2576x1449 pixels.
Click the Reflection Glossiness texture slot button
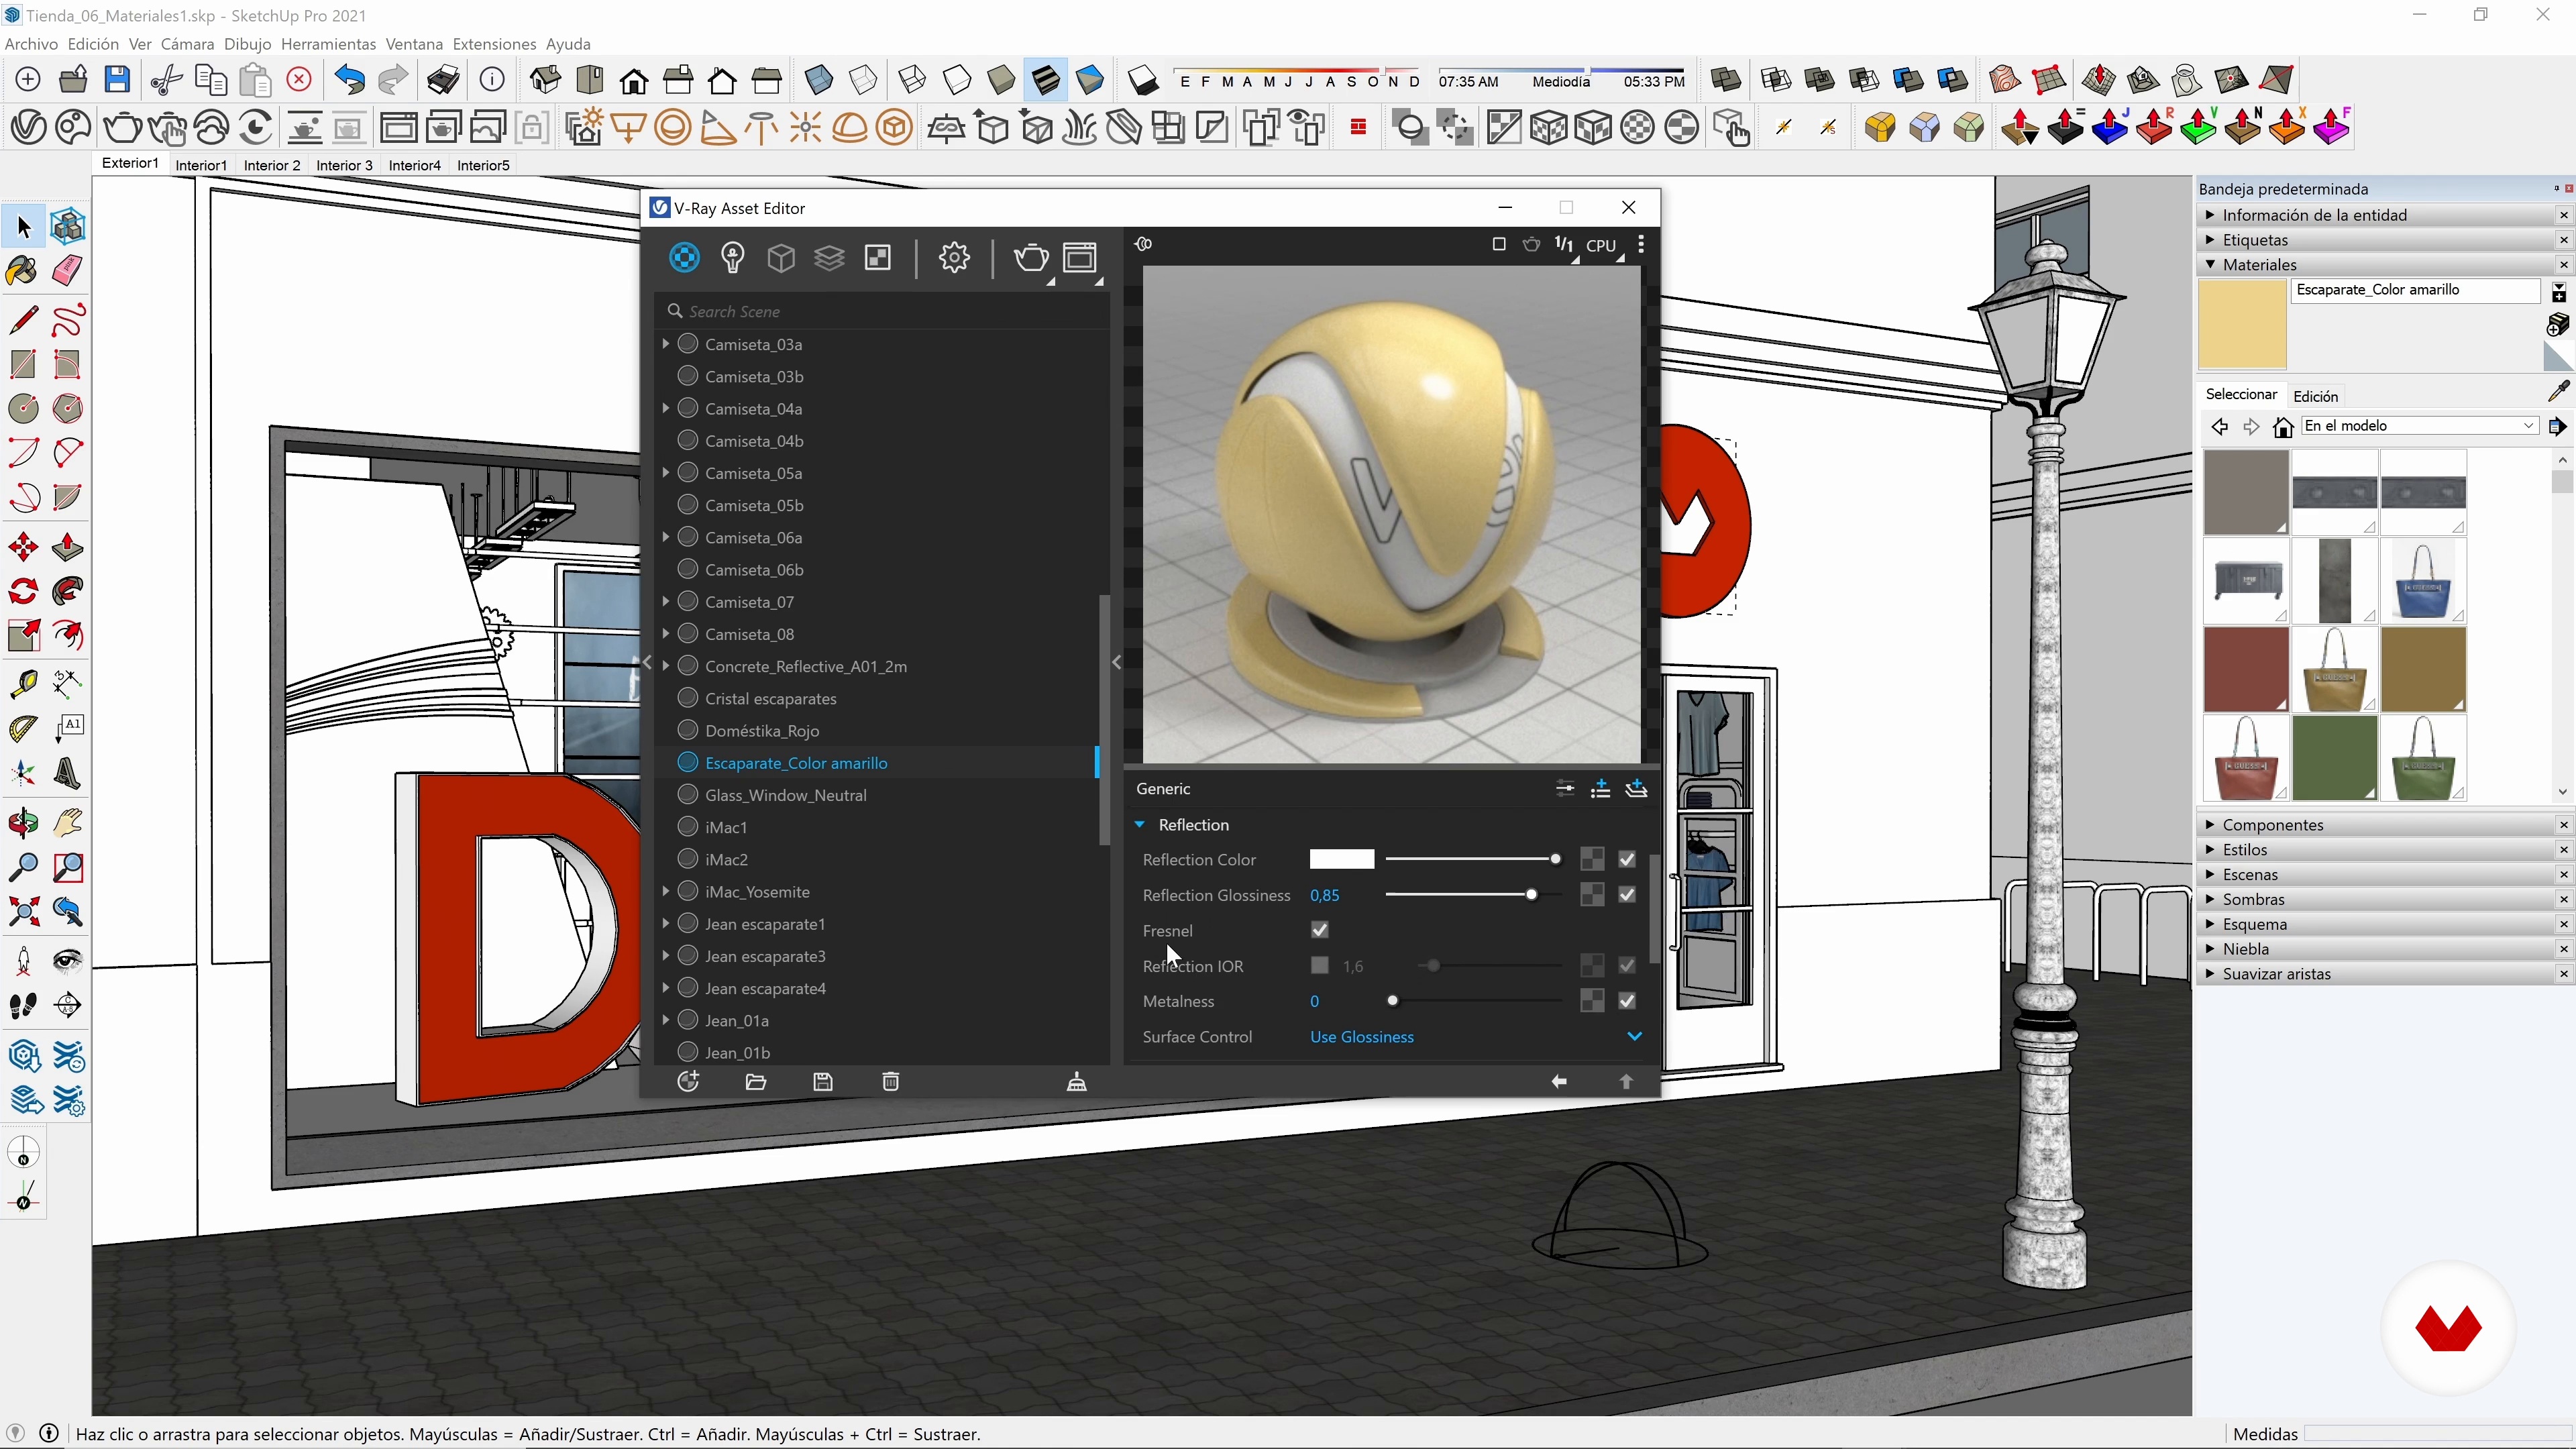[1592, 894]
